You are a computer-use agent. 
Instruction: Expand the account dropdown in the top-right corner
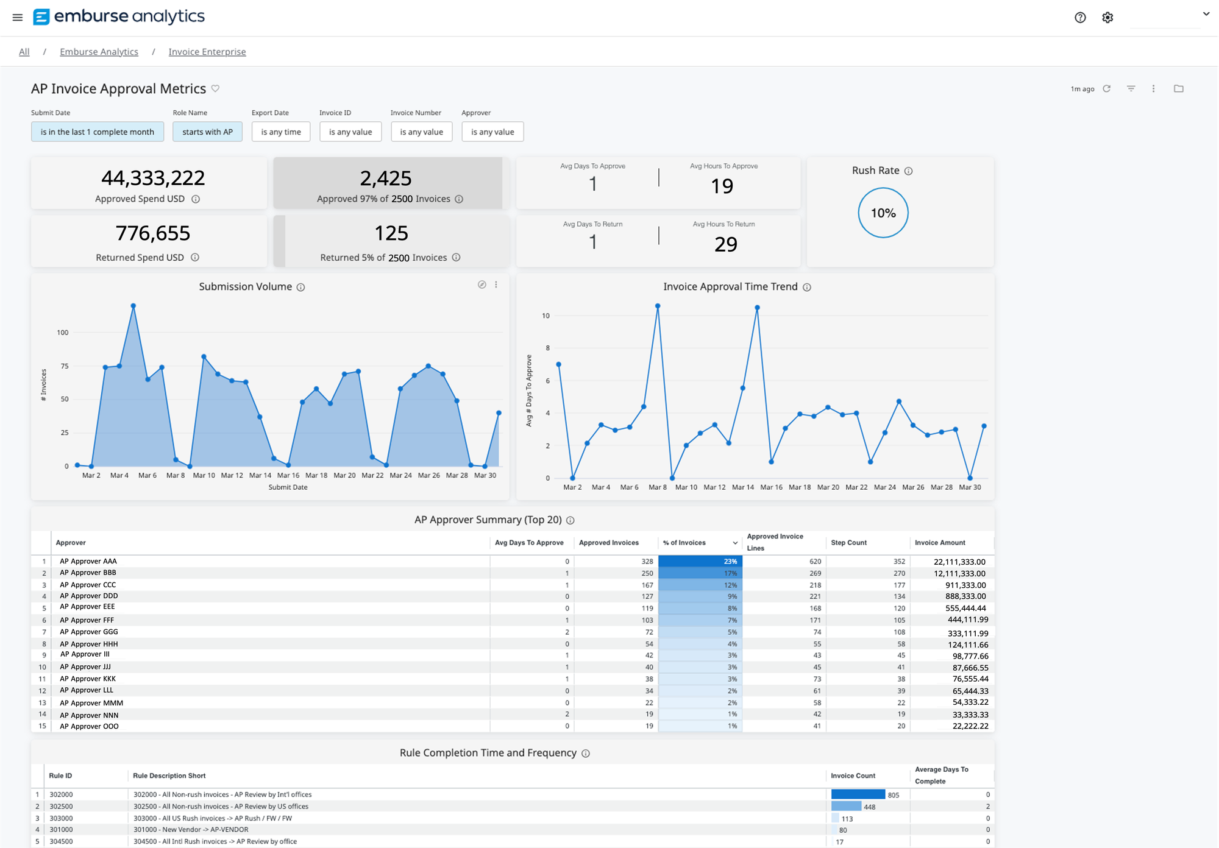click(1205, 13)
